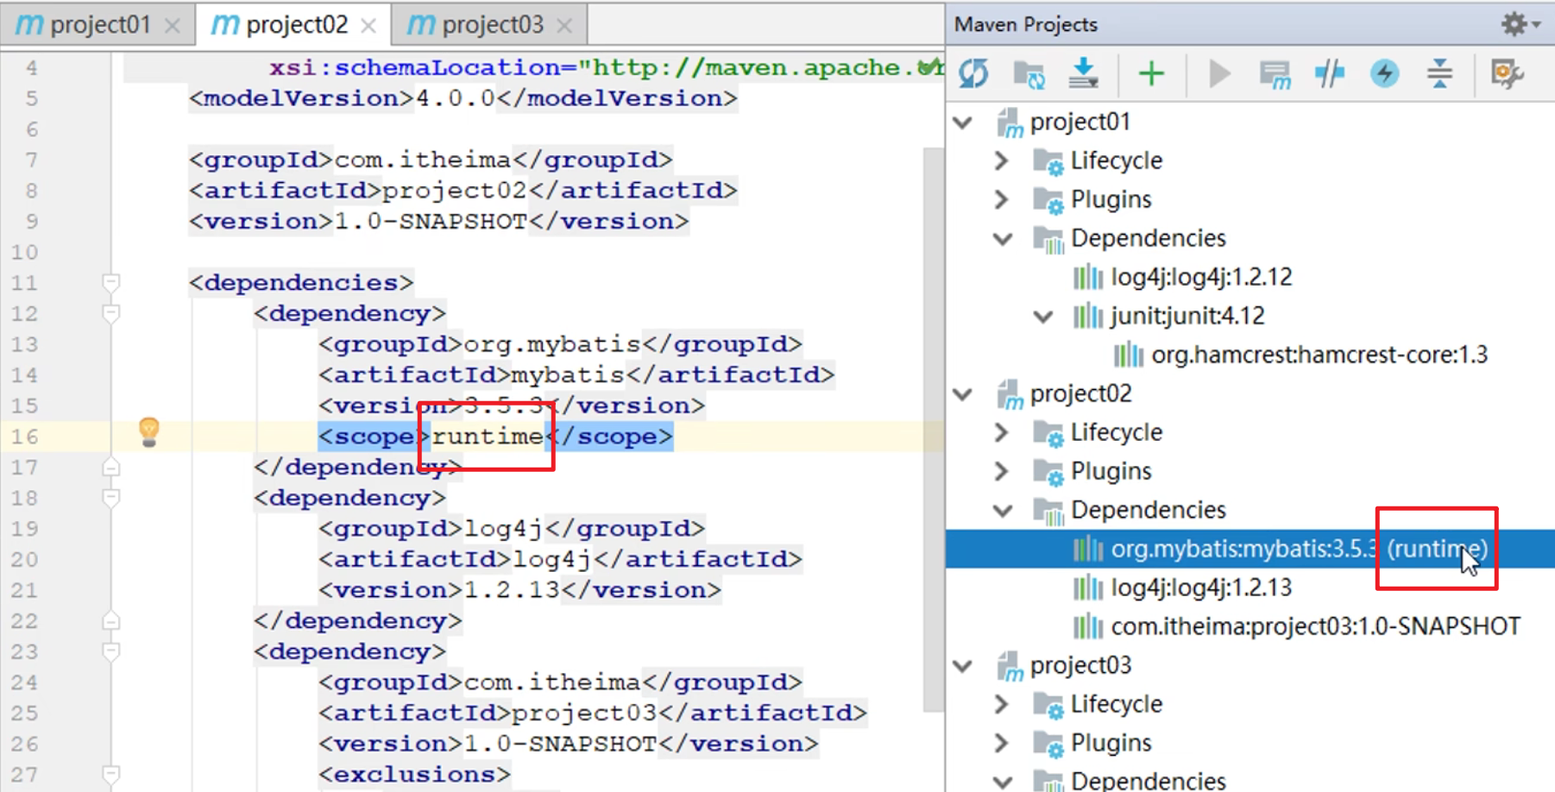
Task: Click project03 Maven module icon
Action: [x=1010, y=666]
